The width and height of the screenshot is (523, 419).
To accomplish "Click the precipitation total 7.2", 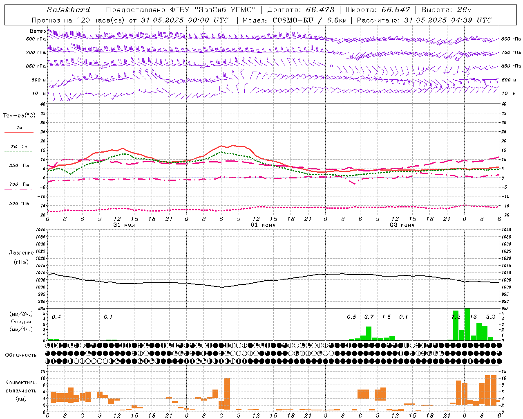I will coord(456,317).
